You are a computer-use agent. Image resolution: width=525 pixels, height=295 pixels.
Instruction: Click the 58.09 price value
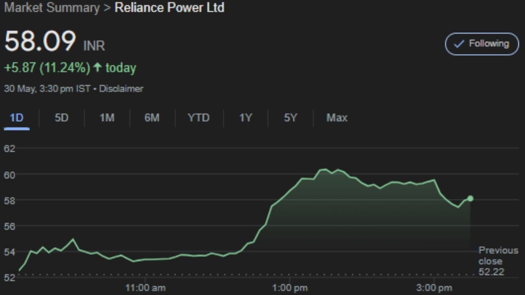(40, 41)
